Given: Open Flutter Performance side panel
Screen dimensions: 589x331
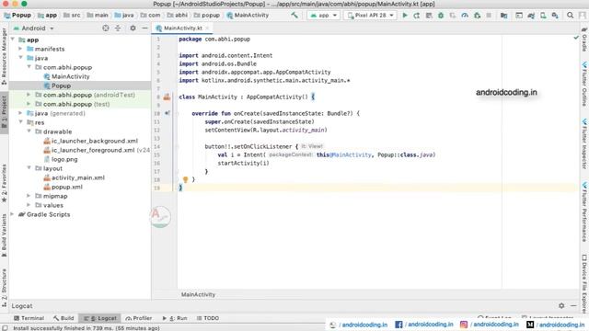Looking at the screenshot, I should pyautogui.click(x=584, y=211).
